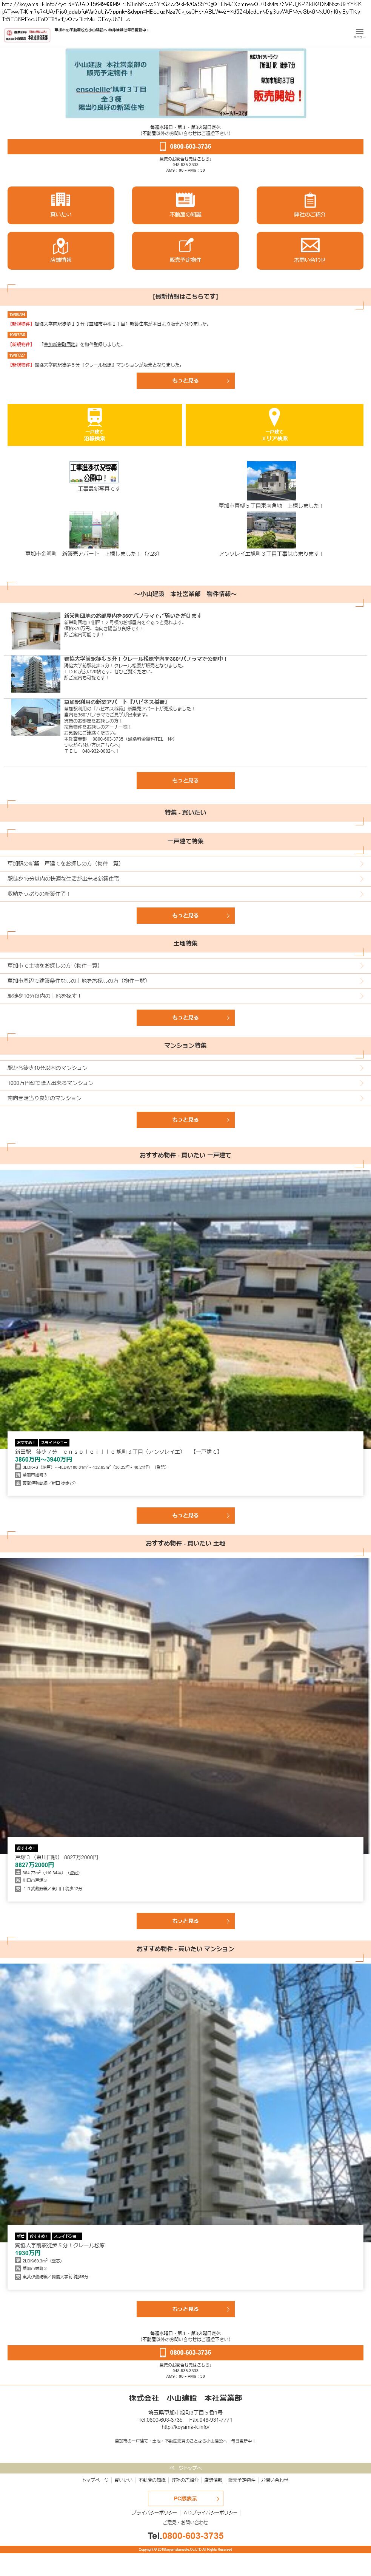This screenshot has height=2576, width=371.
Task: Expand 草加駅の新築一戸建てをお探しの方 row
Action: click(186, 863)
